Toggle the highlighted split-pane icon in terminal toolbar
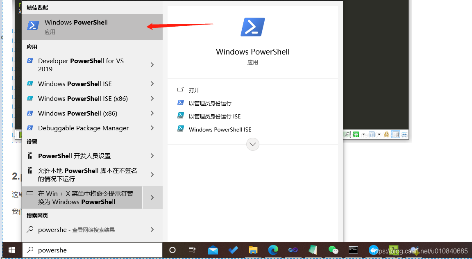 click(395, 134)
